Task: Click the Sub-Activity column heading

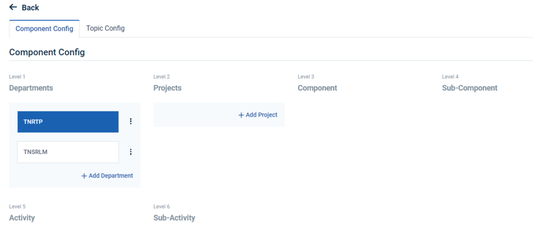Action: pos(174,218)
